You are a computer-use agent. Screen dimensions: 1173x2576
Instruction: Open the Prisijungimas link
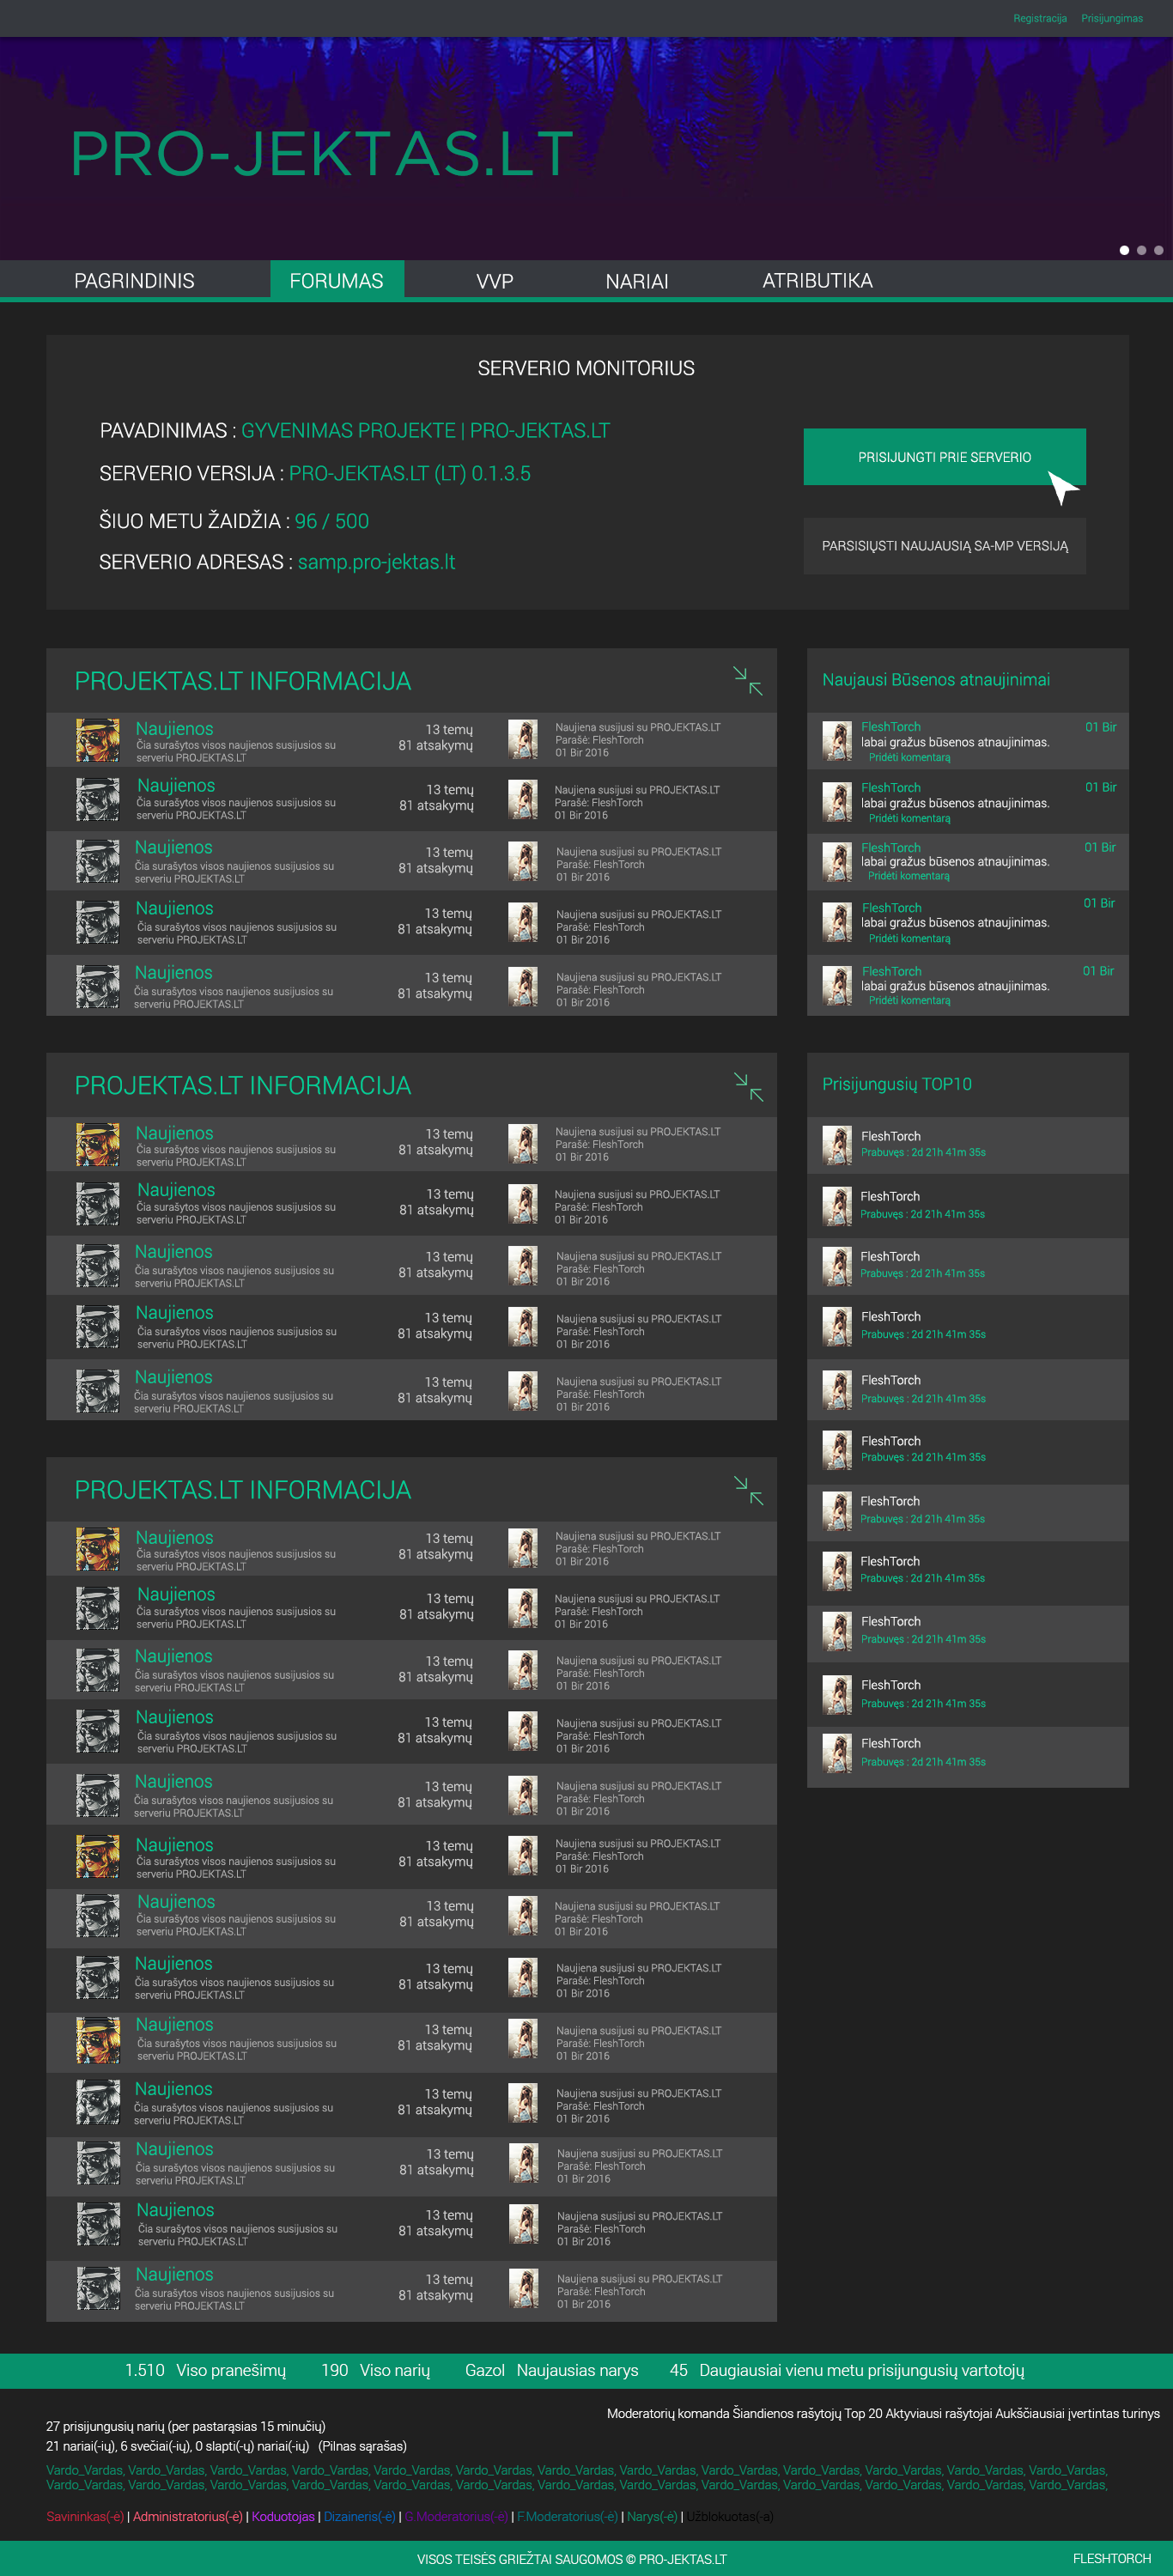coord(1111,18)
